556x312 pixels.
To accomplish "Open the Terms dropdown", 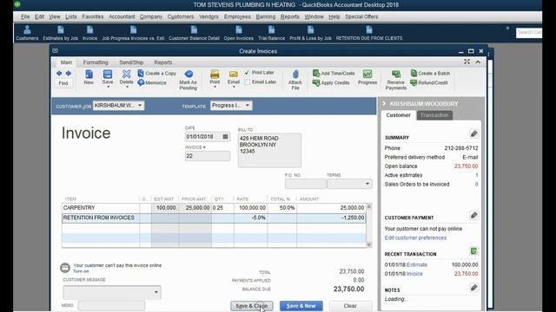I will (x=367, y=184).
